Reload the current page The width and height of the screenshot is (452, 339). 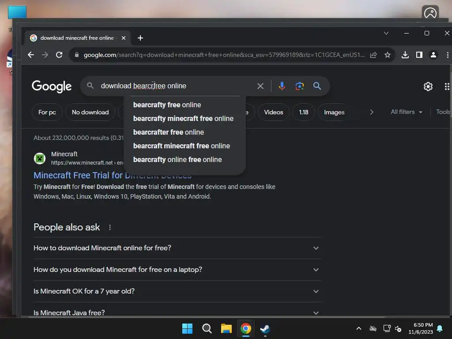coord(59,55)
